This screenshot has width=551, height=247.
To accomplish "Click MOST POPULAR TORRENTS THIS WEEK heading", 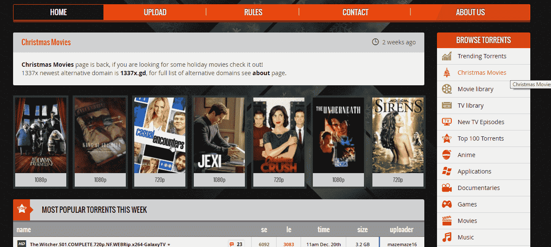I will click(94, 209).
